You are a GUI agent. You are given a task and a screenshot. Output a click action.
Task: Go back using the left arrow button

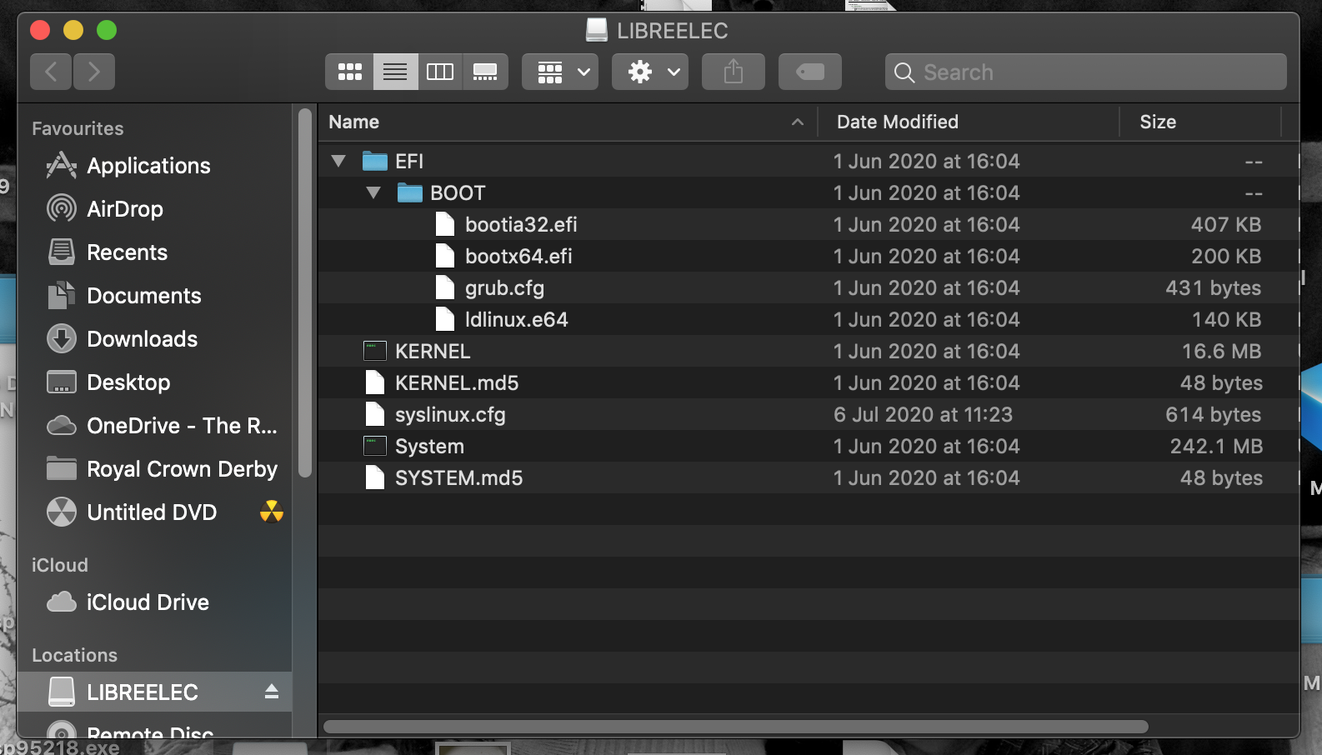point(51,72)
